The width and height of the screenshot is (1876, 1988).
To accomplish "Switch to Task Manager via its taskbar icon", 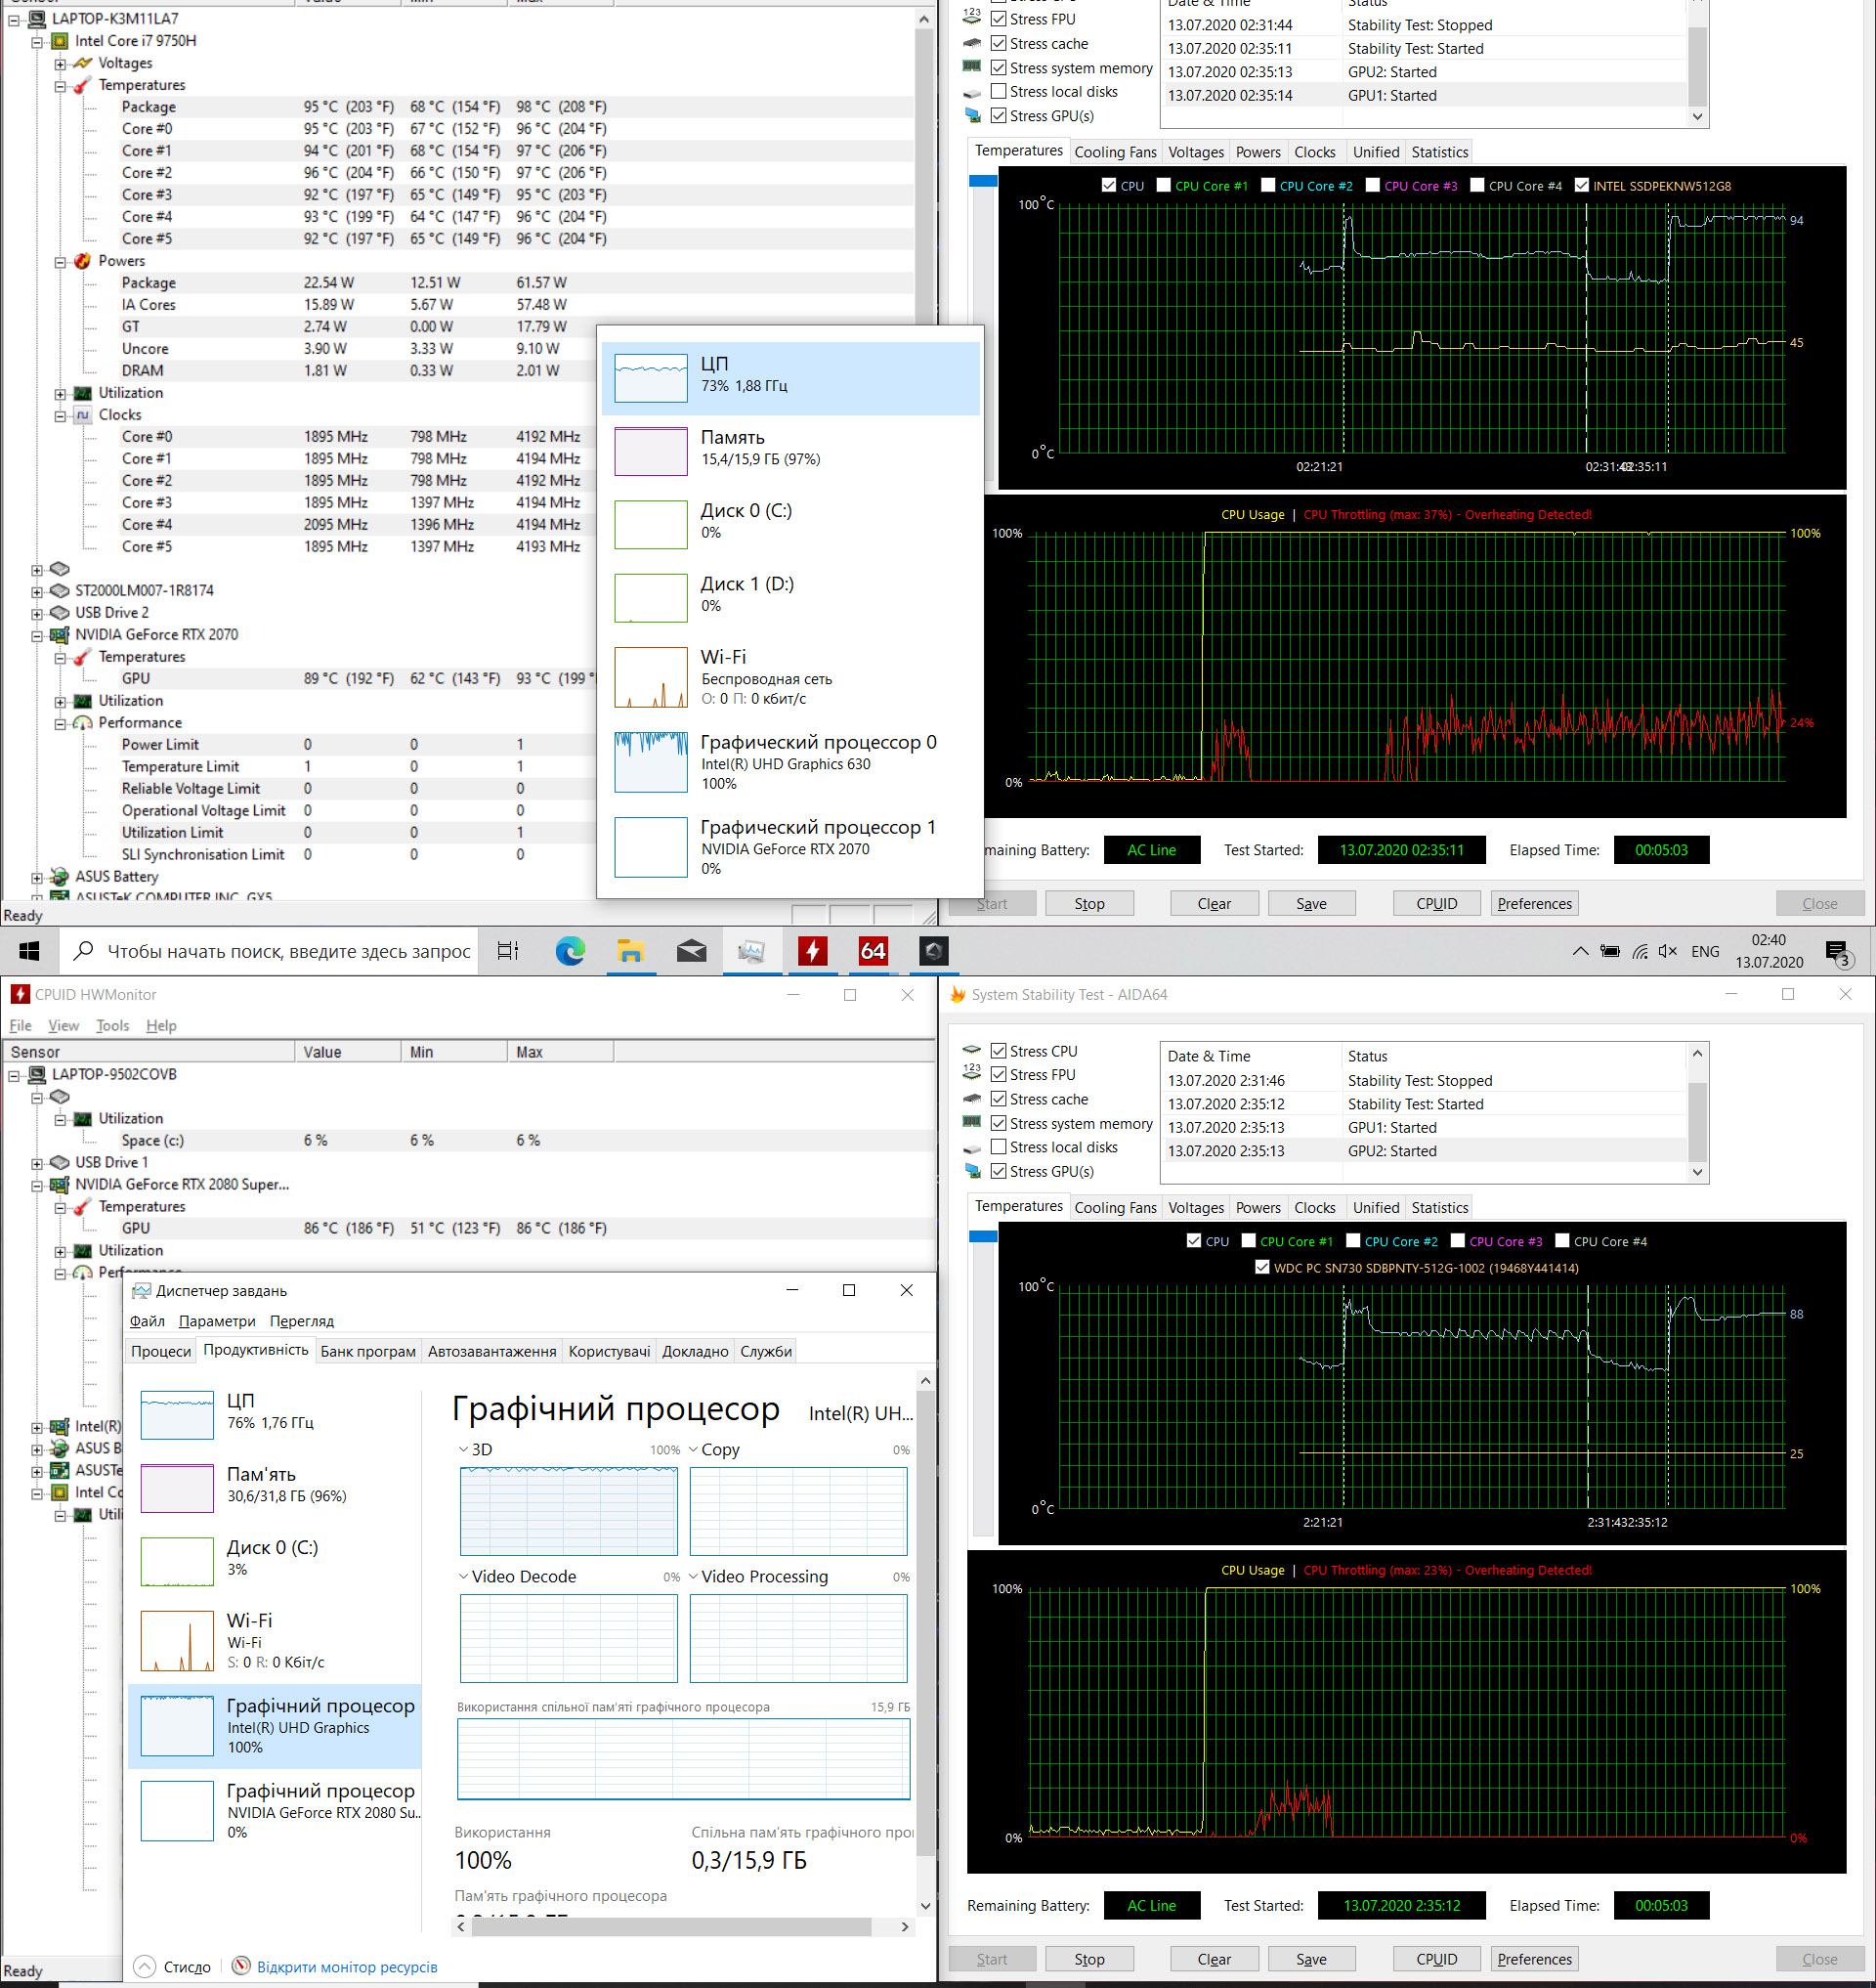I will click(752, 950).
